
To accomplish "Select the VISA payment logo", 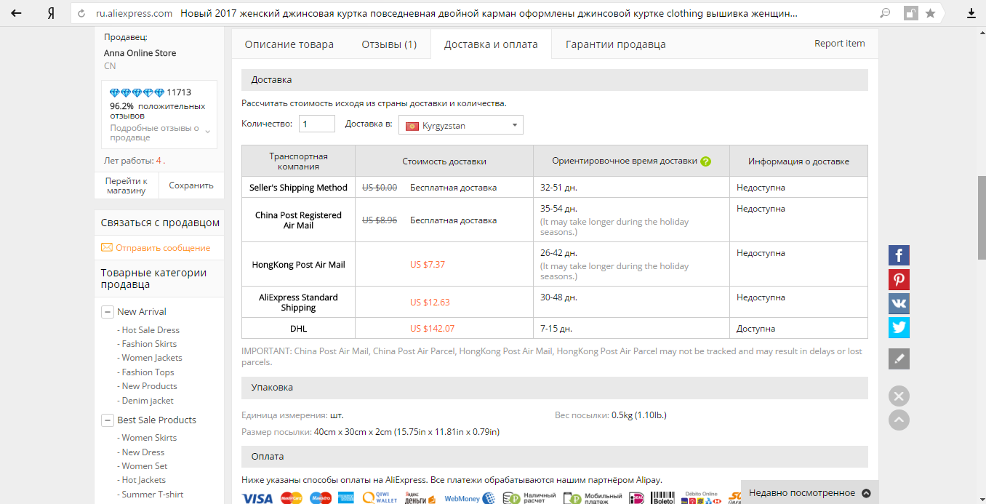I will [x=257, y=498].
